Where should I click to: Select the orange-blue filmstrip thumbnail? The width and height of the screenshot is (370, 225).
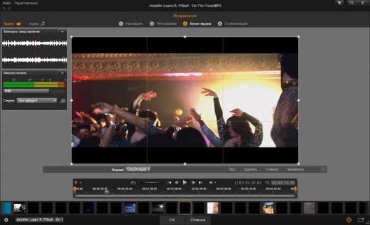[268, 208]
